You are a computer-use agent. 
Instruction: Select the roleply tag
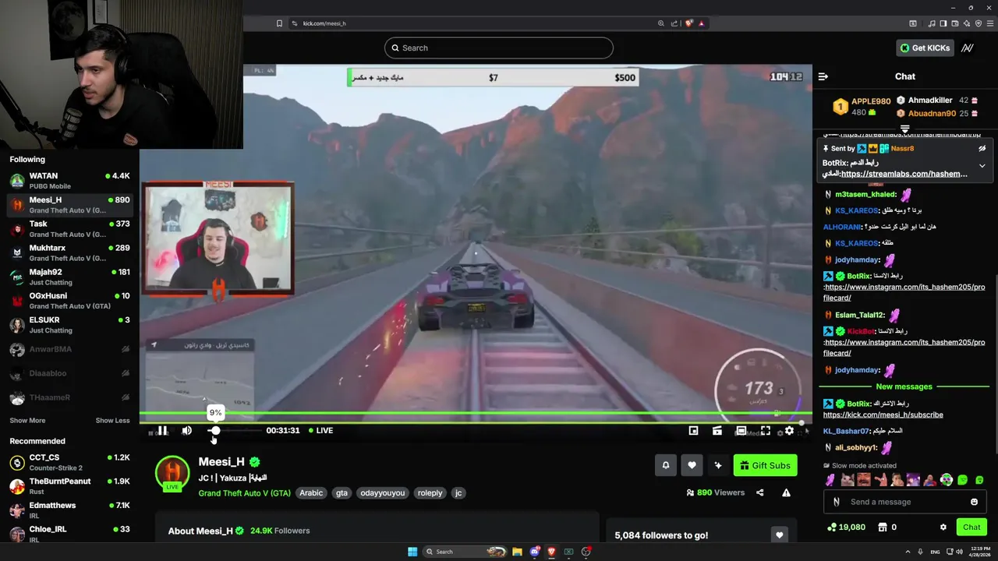(430, 493)
